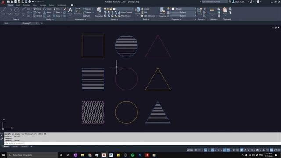Toggle grid display in status bar

pos(195,150)
